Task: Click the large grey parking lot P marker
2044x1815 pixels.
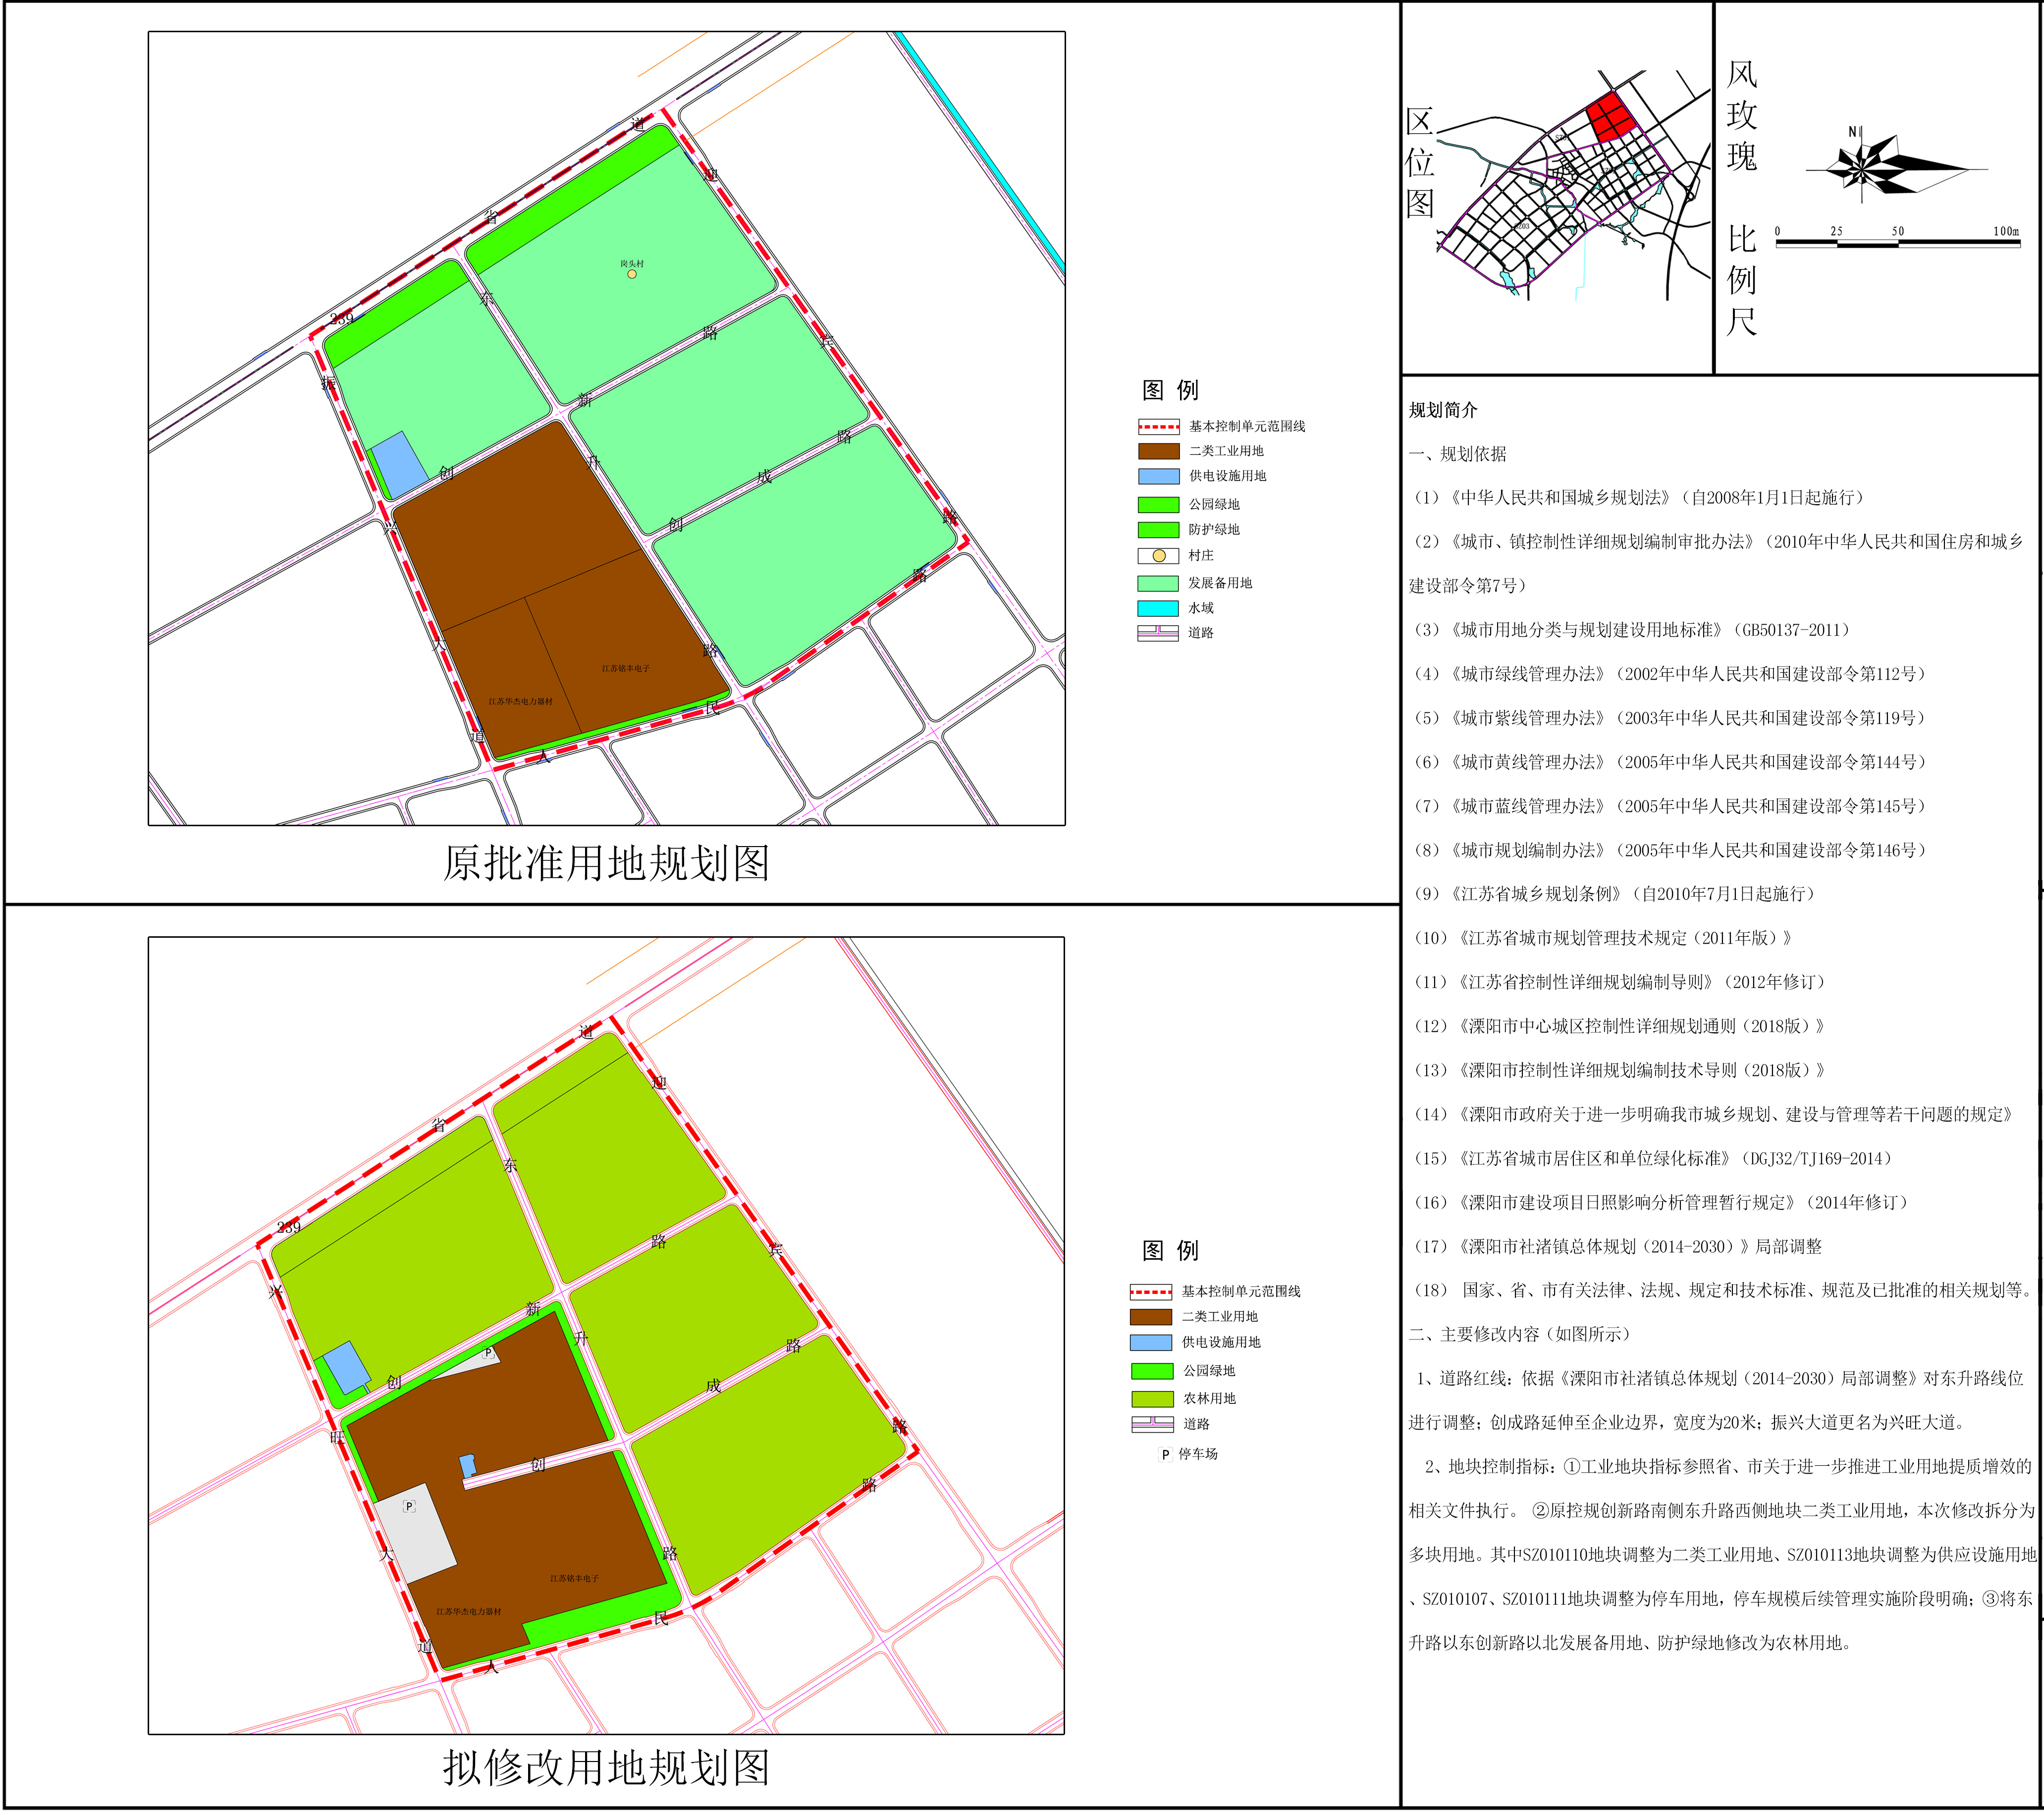Action: [409, 1506]
